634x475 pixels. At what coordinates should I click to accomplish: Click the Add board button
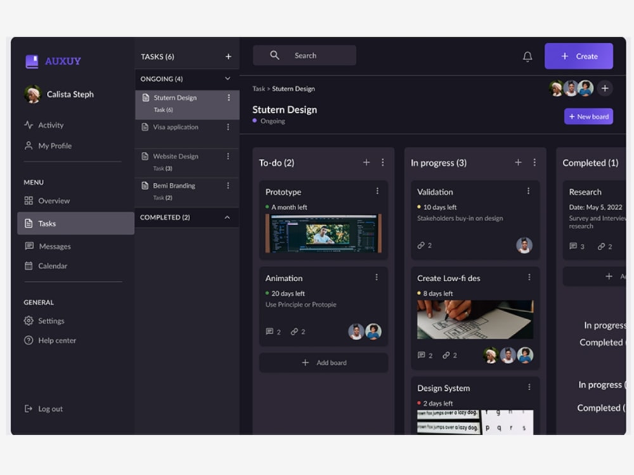323,363
